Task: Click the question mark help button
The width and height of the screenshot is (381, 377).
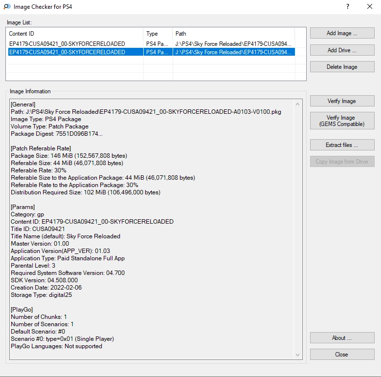Action: click(x=348, y=7)
